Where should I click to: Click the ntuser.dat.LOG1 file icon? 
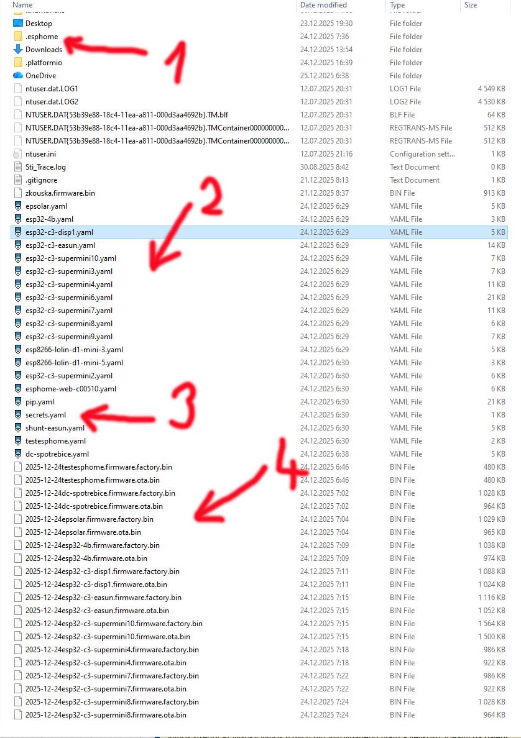[x=18, y=88]
